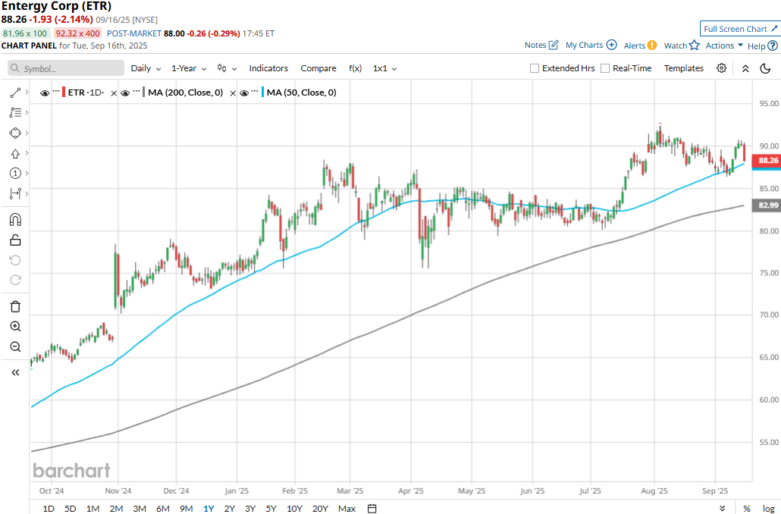Screen dimensions: 781x514
Task: Click the 82.99 moving average label
Action: pos(767,205)
